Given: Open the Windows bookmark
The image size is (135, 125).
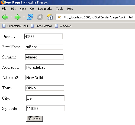Looking at the screenshot, I should [x=63, y=26].
